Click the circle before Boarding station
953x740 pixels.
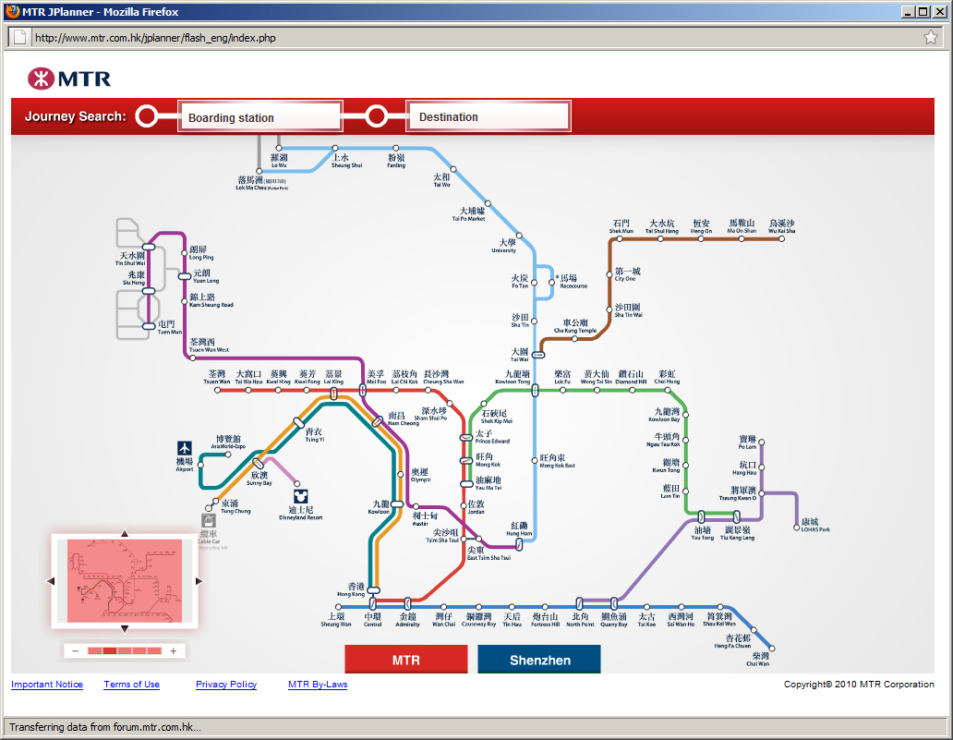pyautogui.click(x=147, y=116)
